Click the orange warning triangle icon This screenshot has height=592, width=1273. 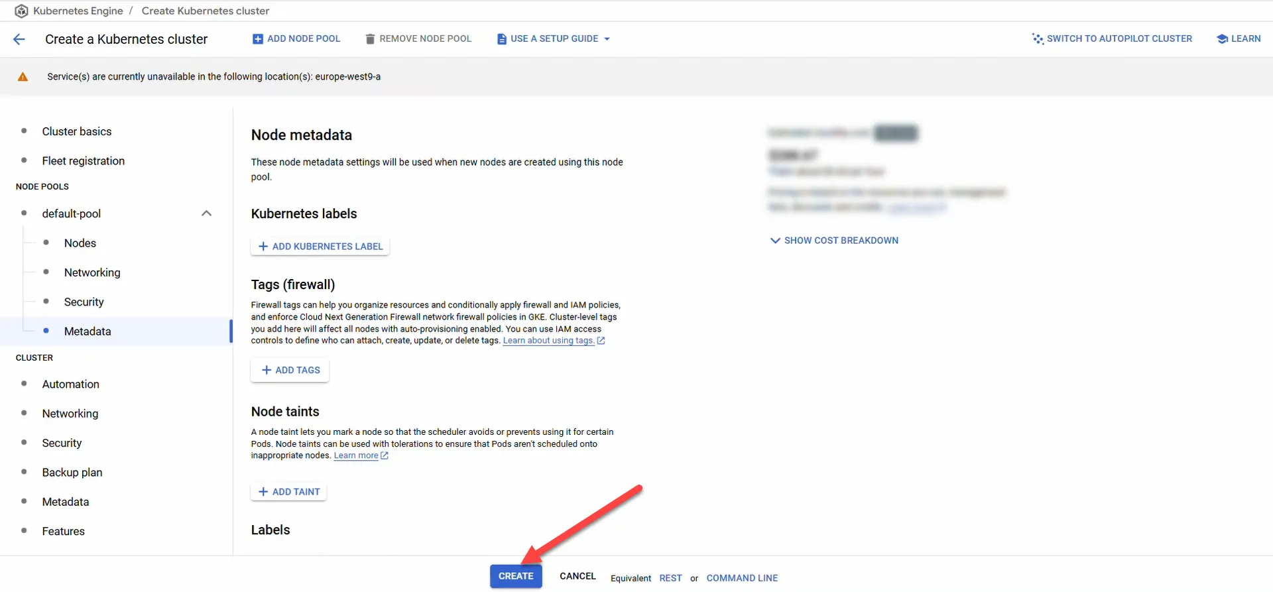click(23, 77)
